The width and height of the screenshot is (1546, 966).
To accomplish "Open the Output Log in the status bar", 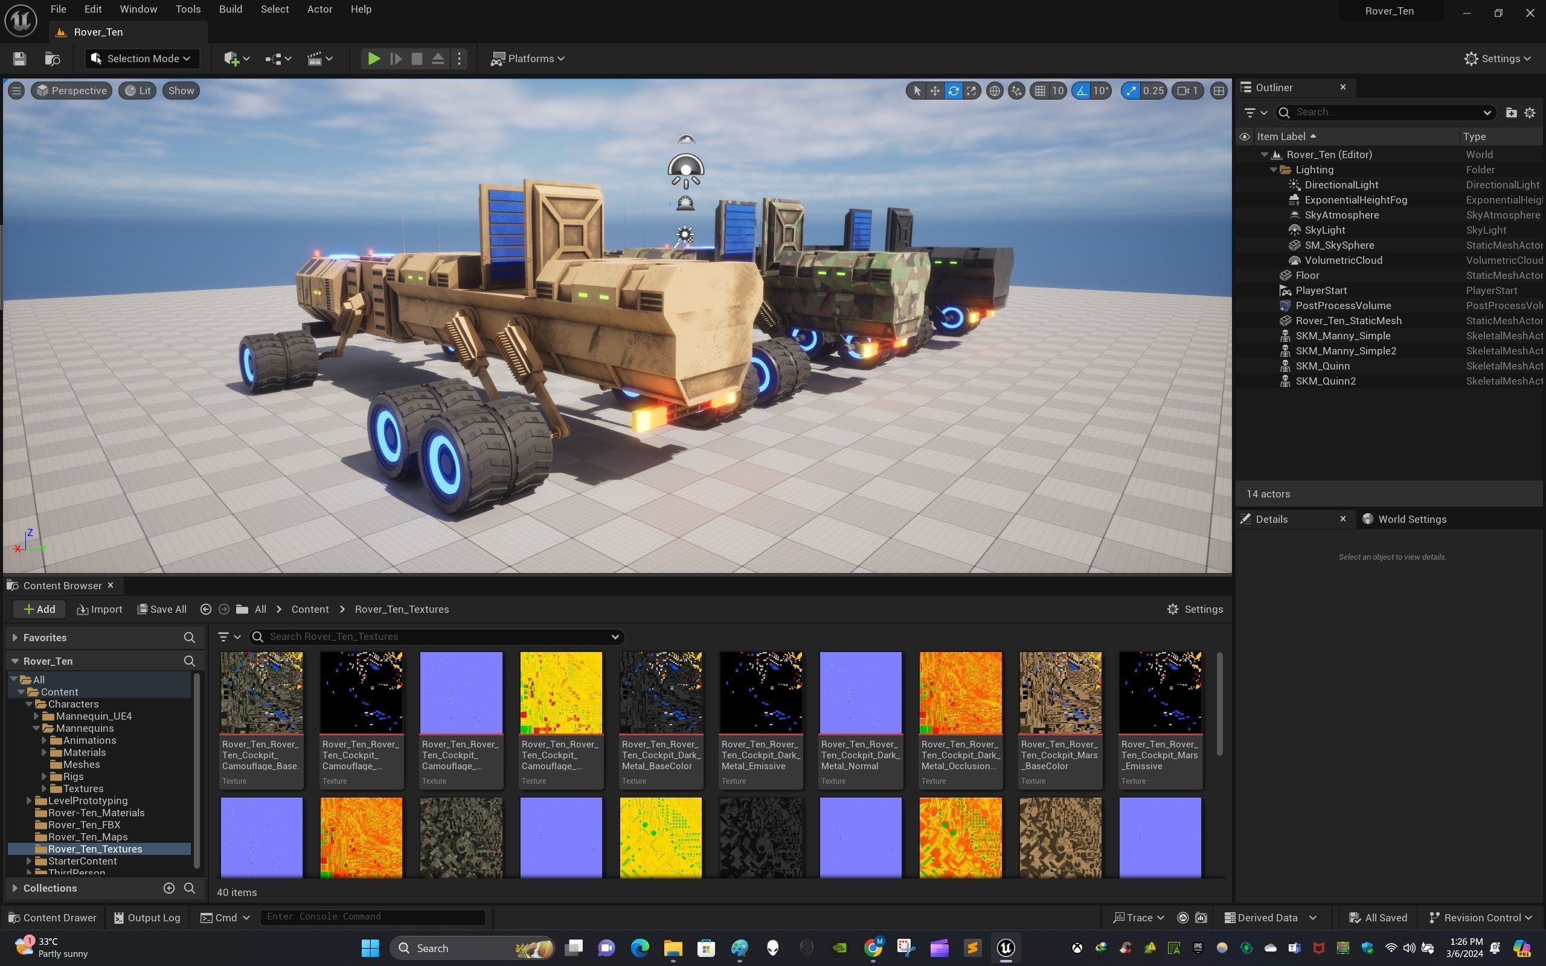I will (x=147, y=918).
